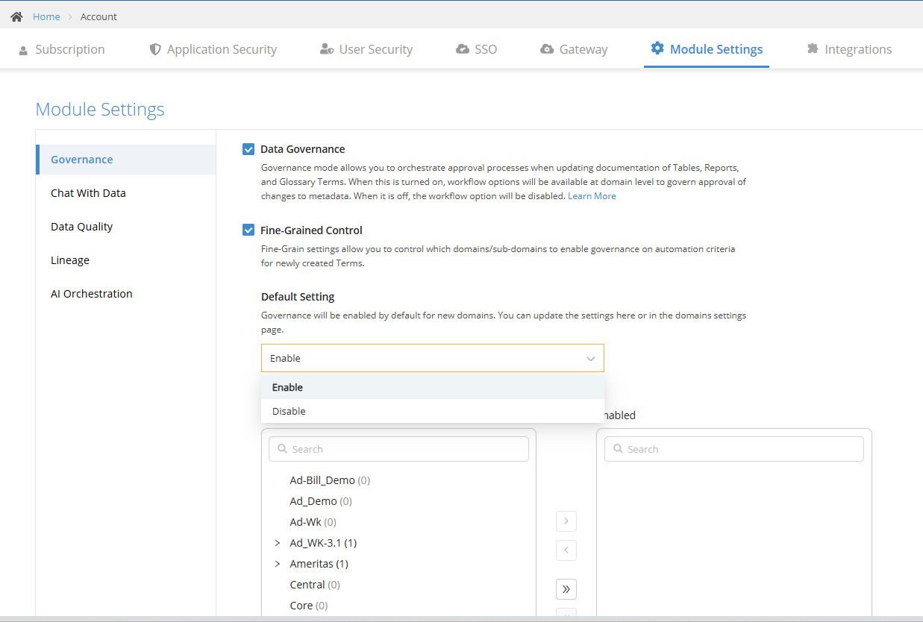Click the move-right single arrow button
923x622 pixels.
[x=566, y=521]
